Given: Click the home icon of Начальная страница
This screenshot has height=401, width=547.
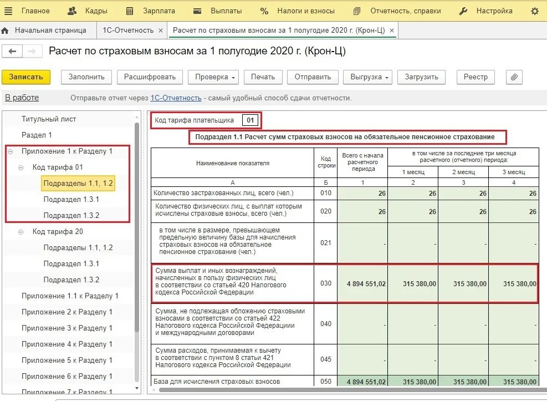Looking at the screenshot, I should pyautogui.click(x=5, y=31).
